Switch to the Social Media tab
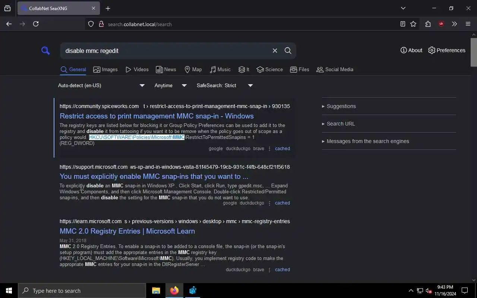This screenshot has width=477, height=298. click(x=335, y=69)
